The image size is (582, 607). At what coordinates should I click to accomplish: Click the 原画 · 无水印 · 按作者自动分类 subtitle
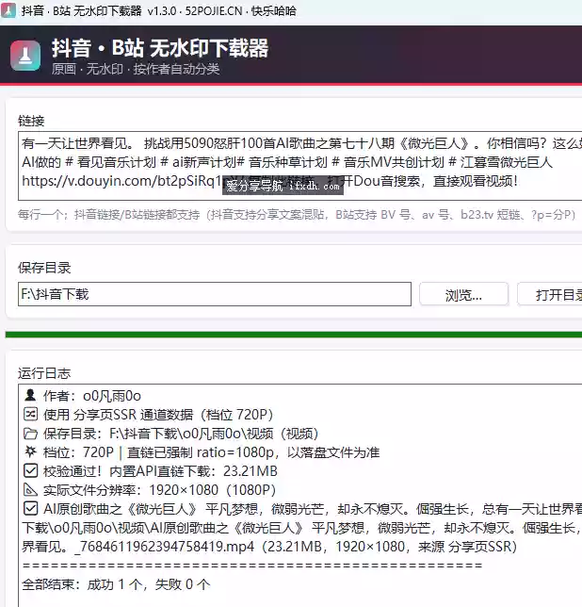136,69
